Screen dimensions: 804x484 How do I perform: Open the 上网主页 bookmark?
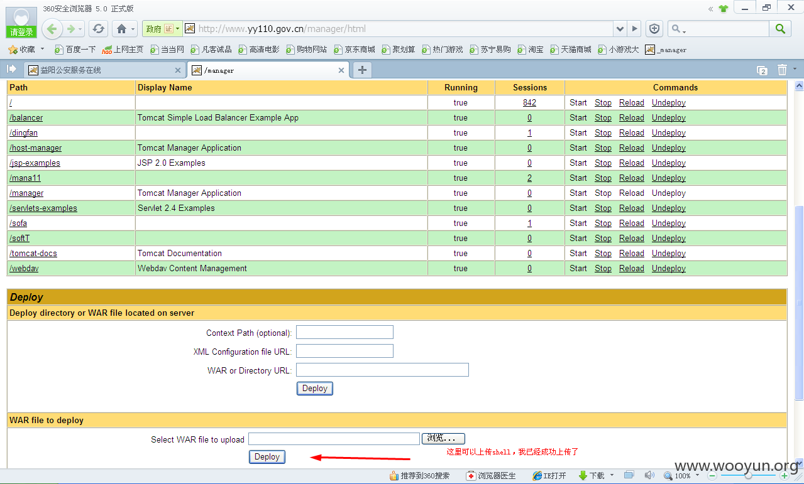[123, 50]
